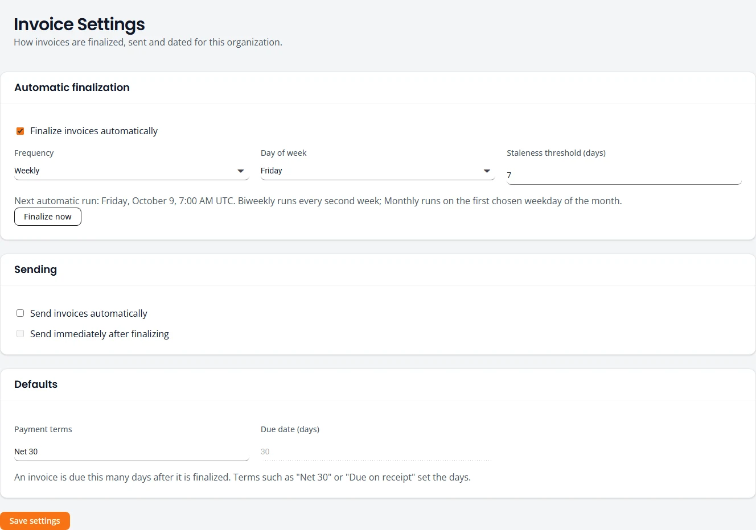The width and height of the screenshot is (756, 530).
Task: Click the Defaults section title
Action: click(36, 384)
